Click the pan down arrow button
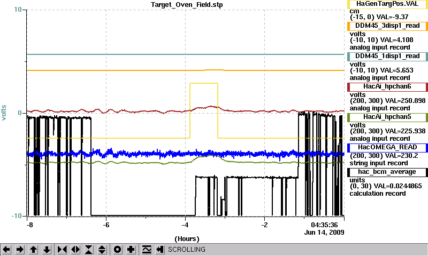Viewport: 428px width, 256px height. (x=47, y=250)
